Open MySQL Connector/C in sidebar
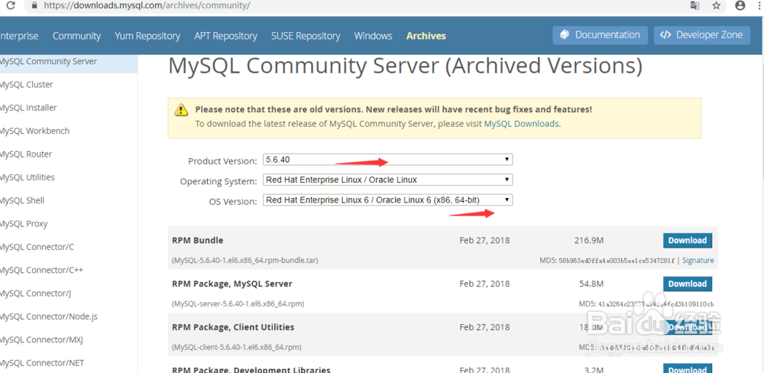Screen dimensions: 764x373 pos(37,247)
